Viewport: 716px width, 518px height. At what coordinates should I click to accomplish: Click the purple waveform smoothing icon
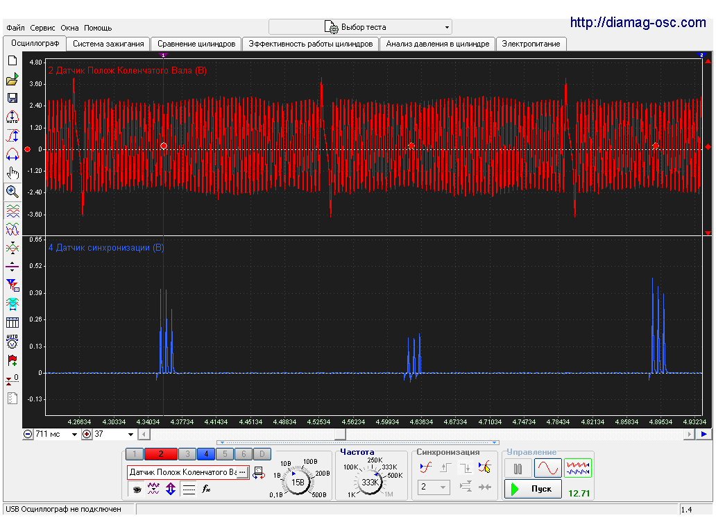click(153, 489)
